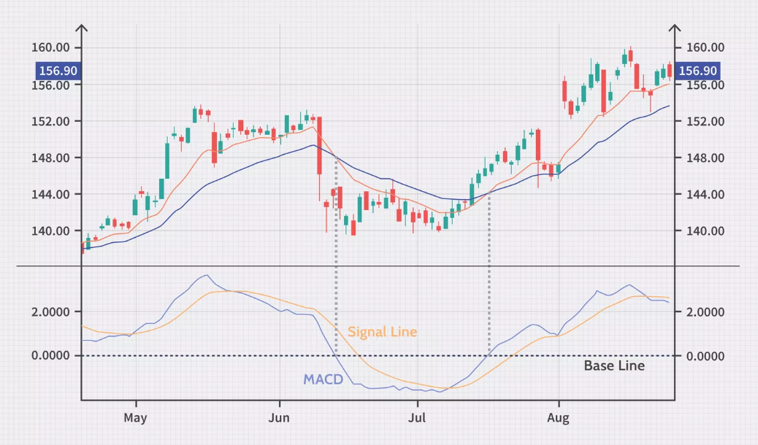Click the 156.00 value on left price axis

click(x=51, y=85)
